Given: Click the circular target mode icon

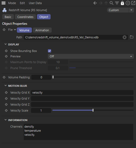Looking at the screenshot, I should [128, 3].
